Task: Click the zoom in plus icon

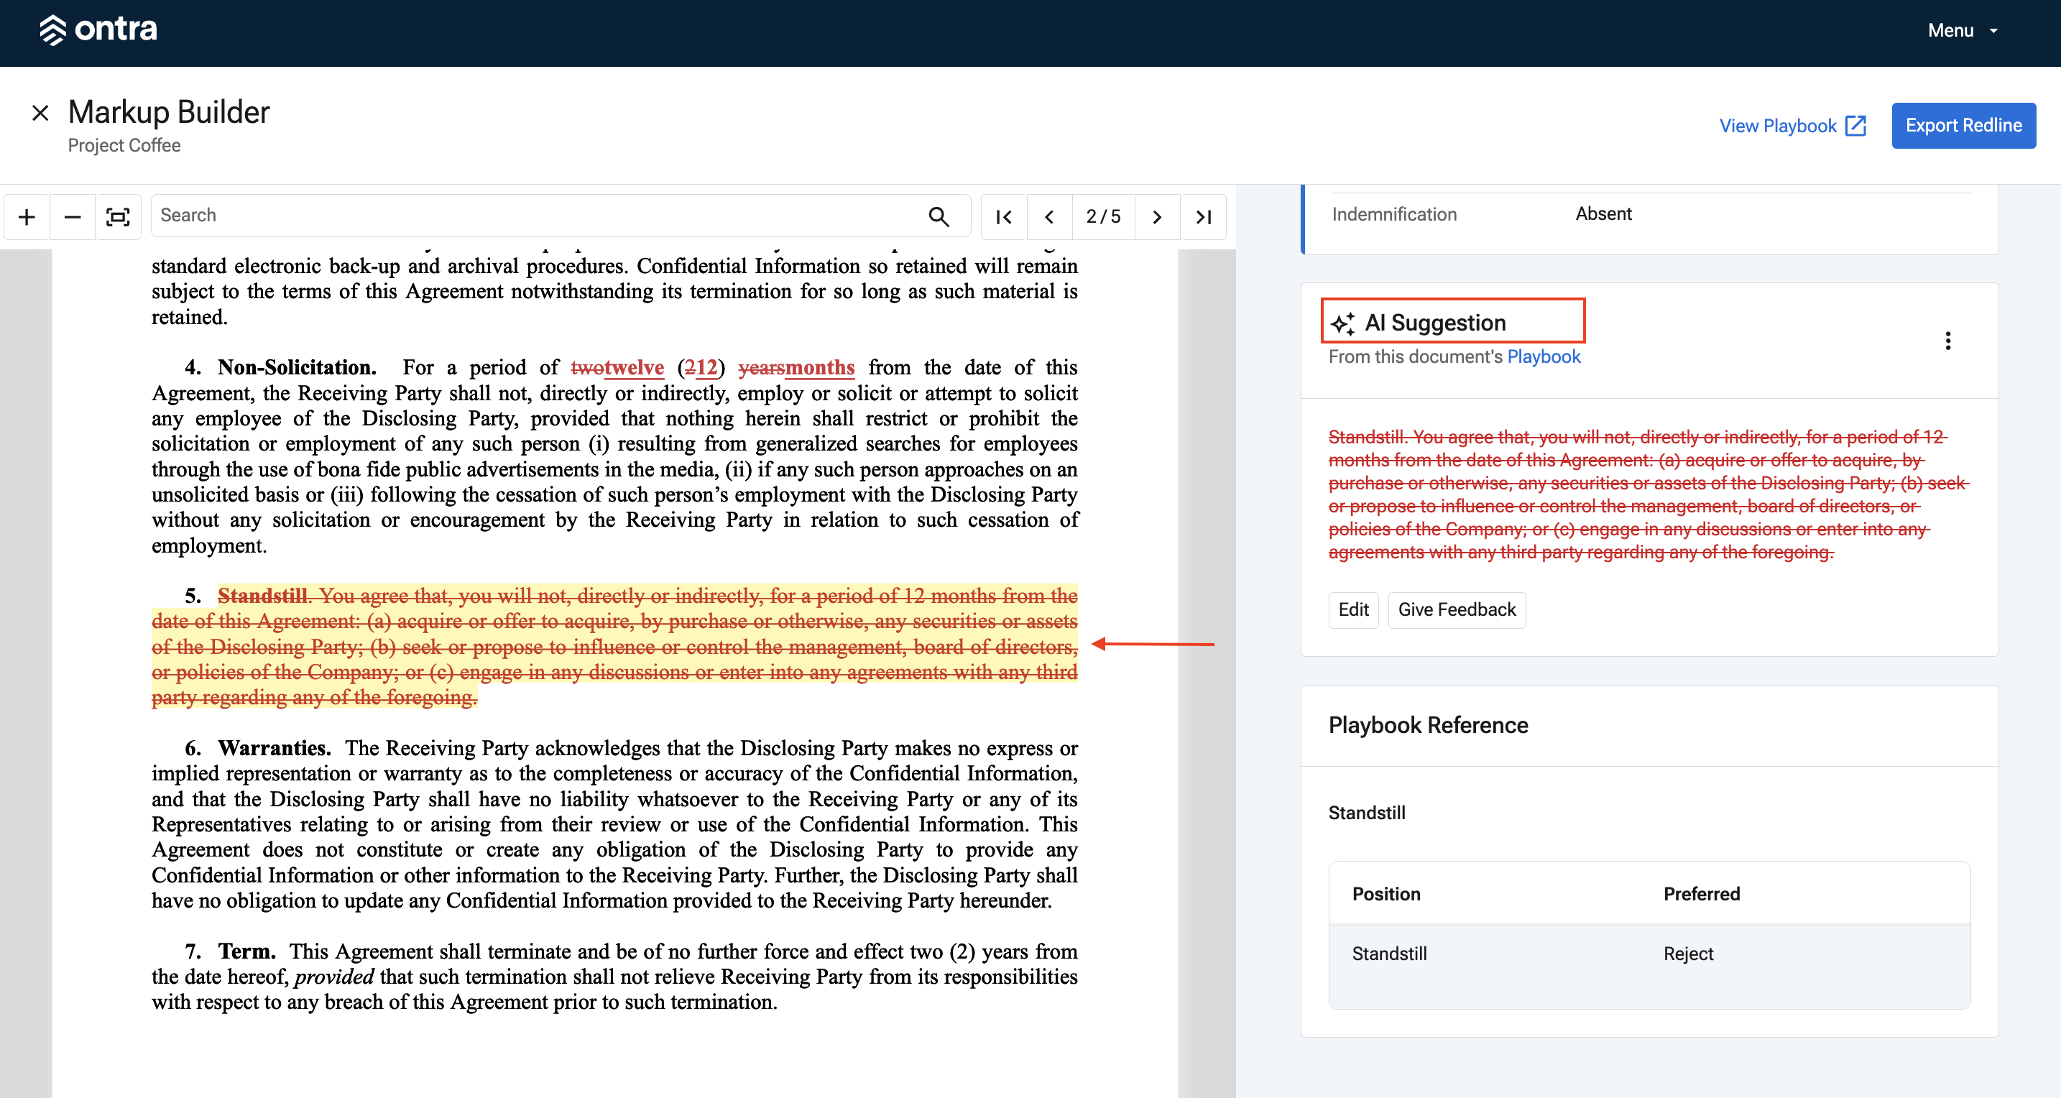Action: tap(27, 217)
